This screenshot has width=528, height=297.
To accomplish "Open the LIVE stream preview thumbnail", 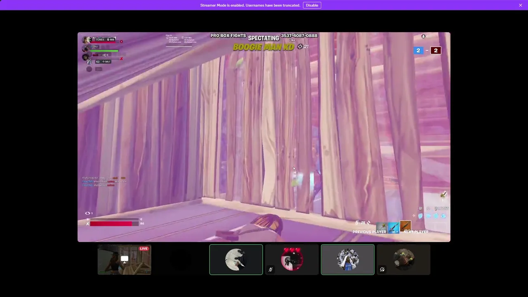I will (124, 259).
